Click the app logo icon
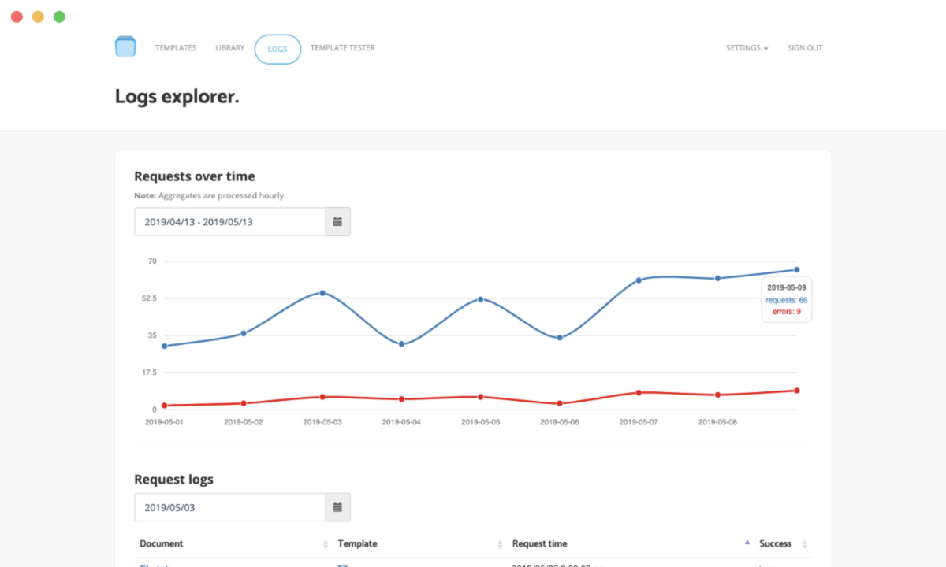Viewport: 946px width, 567px height. pyautogui.click(x=125, y=47)
